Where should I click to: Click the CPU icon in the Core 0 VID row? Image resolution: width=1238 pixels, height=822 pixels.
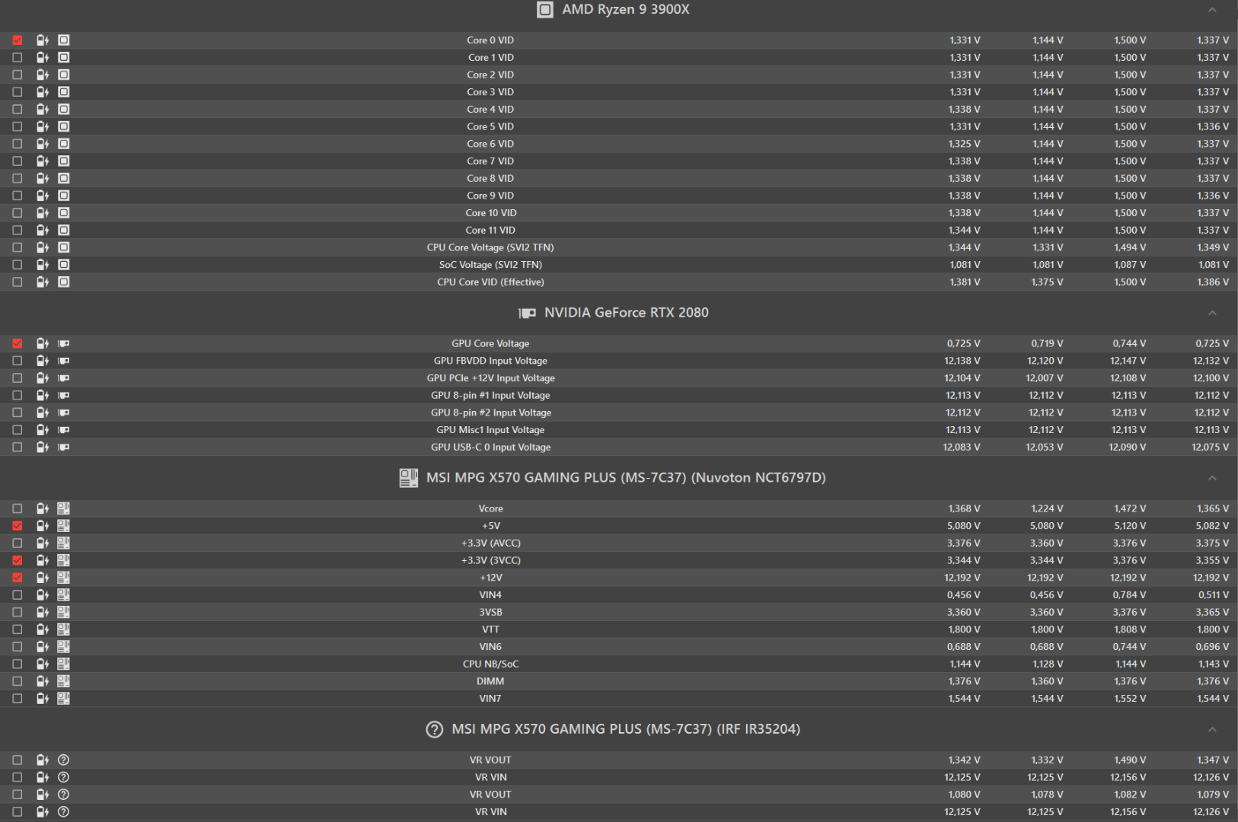pos(64,40)
